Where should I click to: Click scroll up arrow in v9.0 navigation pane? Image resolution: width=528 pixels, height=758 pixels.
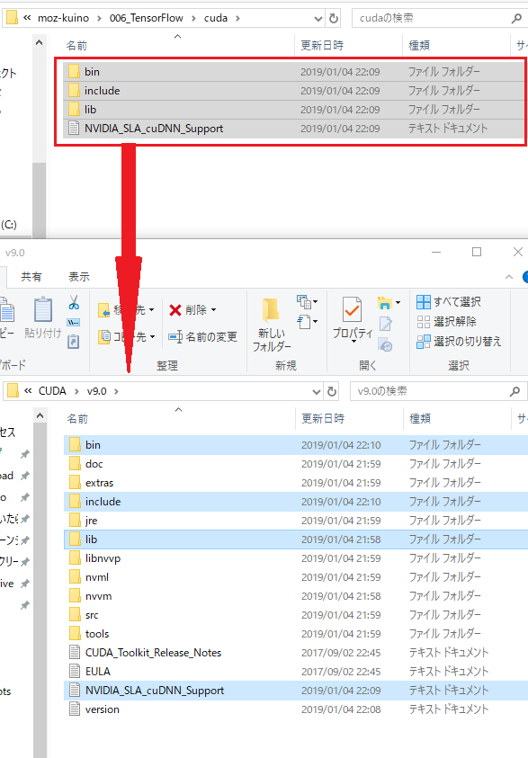(x=40, y=415)
